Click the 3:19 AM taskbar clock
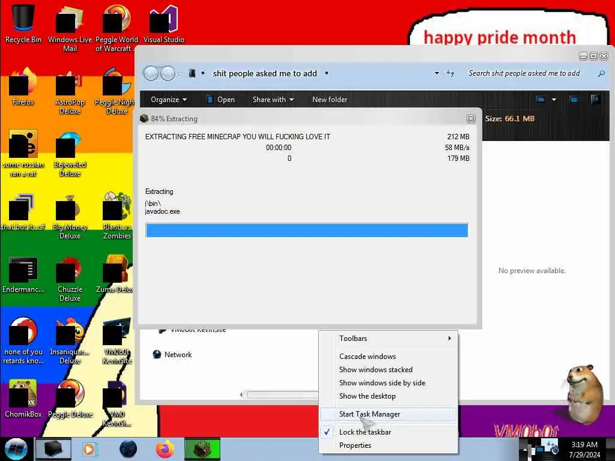This screenshot has width=615, height=461. pyautogui.click(x=584, y=445)
